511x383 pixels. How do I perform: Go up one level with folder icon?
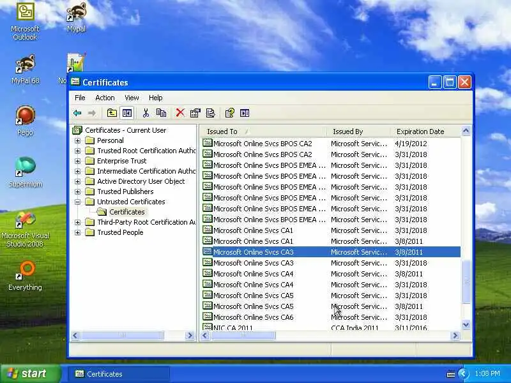coord(112,113)
